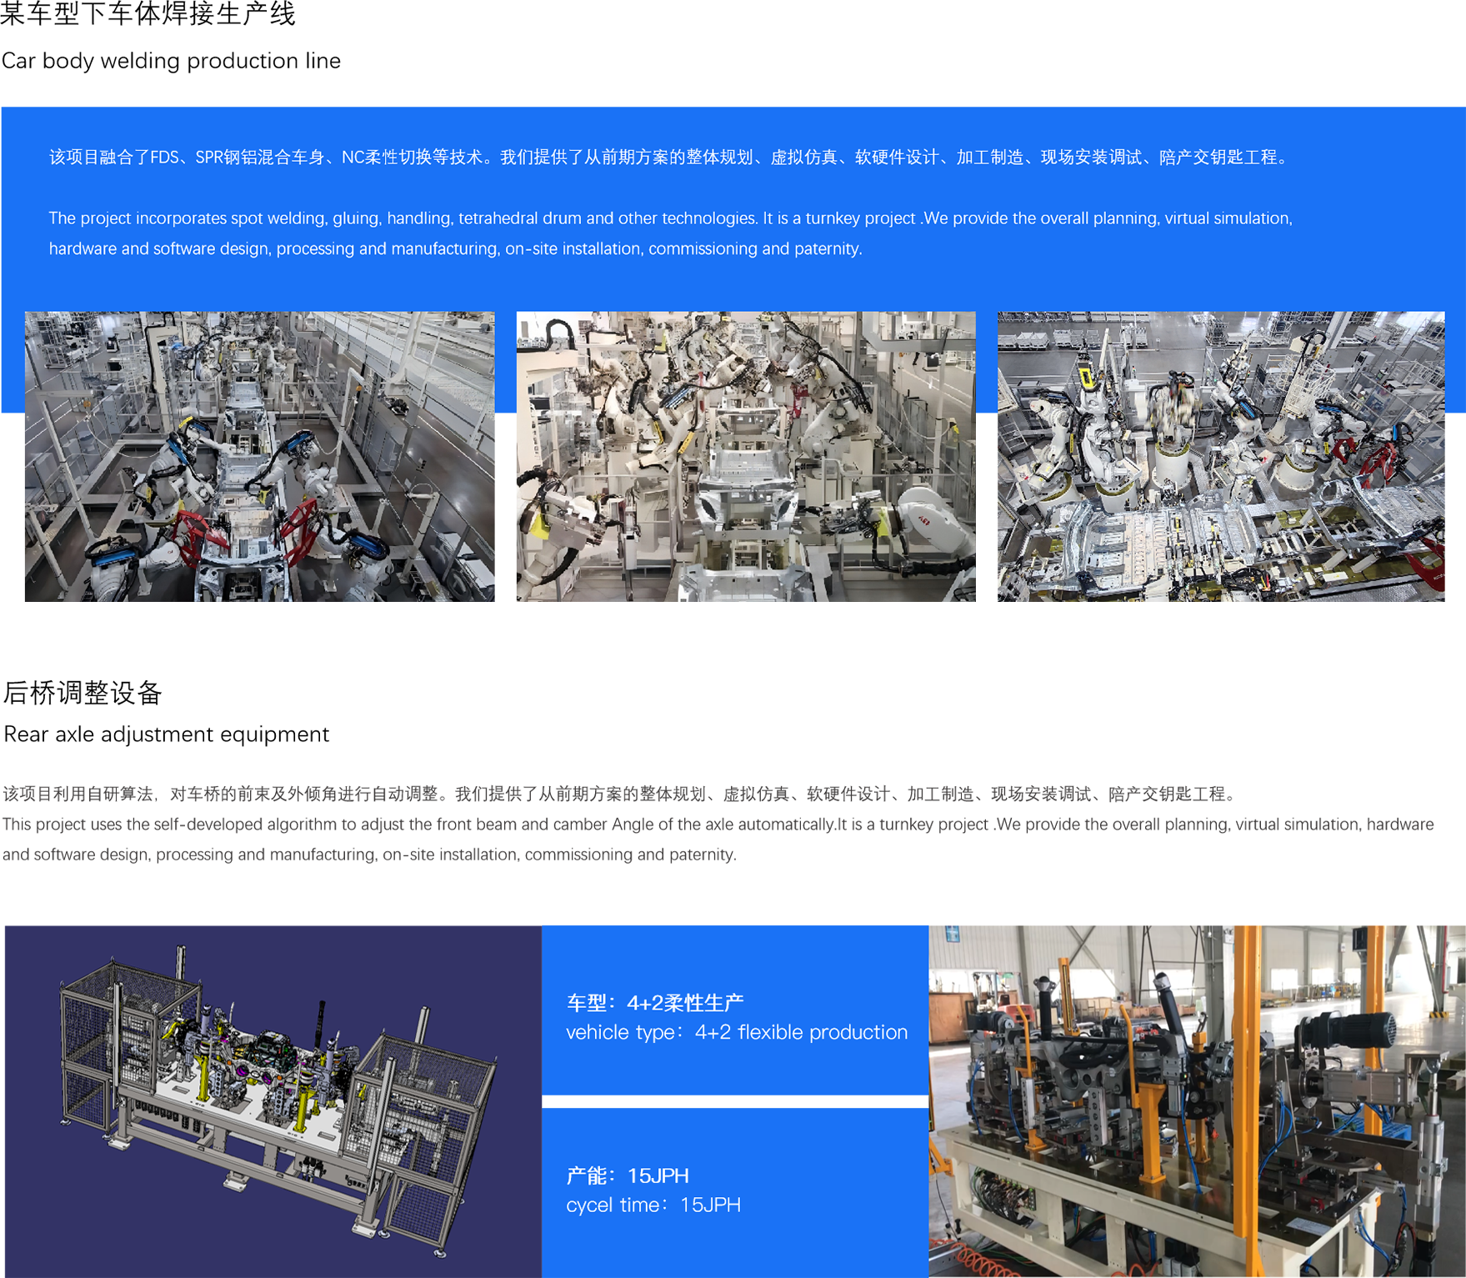Click the '后桥调整设备' heading
1466x1278 pixels.
pos(82,693)
